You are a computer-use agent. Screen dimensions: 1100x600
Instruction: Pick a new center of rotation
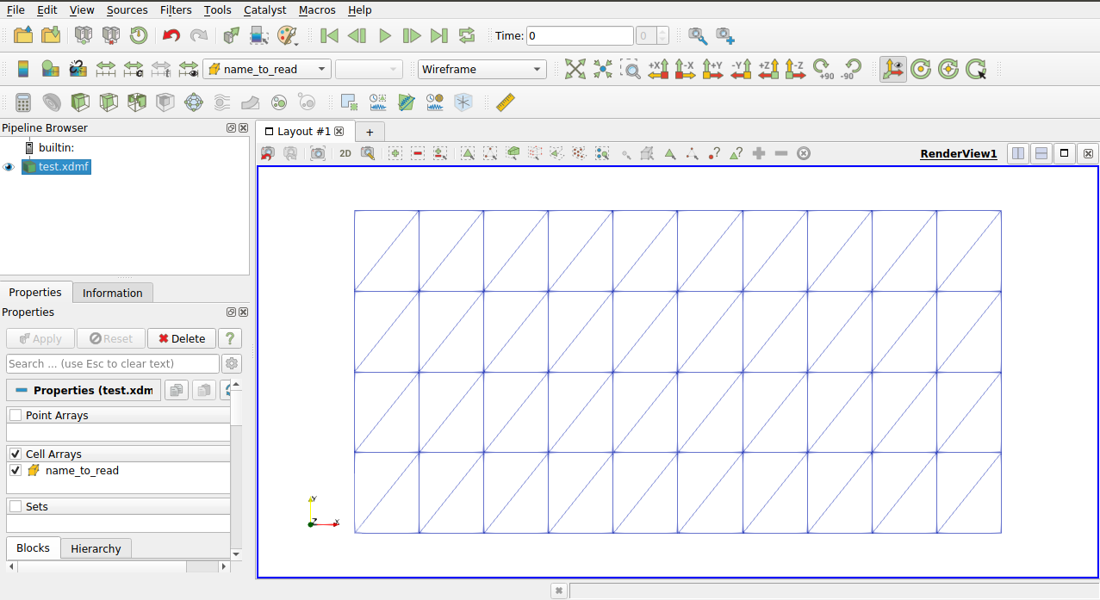pyautogui.click(x=976, y=69)
